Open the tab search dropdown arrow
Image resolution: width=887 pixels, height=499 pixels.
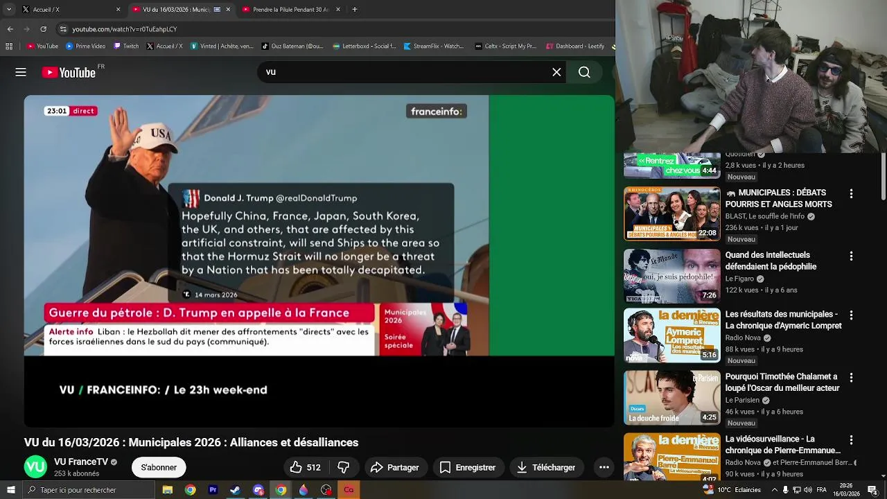pos(10,10)
